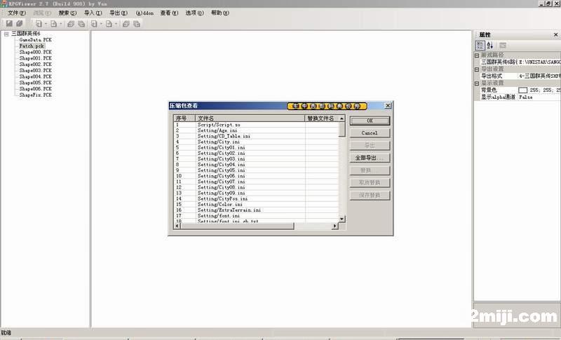Select ShapeFix.PCK in the tree
Viewport: 561px width, 340px height.
[x=36, y=95]
